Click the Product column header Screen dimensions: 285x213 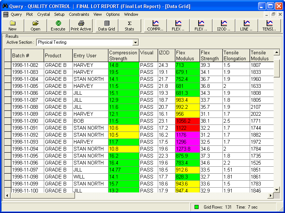click(58, 55)
